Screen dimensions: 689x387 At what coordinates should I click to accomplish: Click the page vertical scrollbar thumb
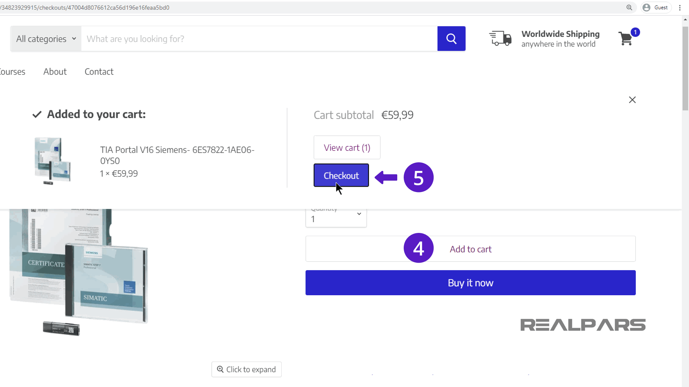(685, 68)
